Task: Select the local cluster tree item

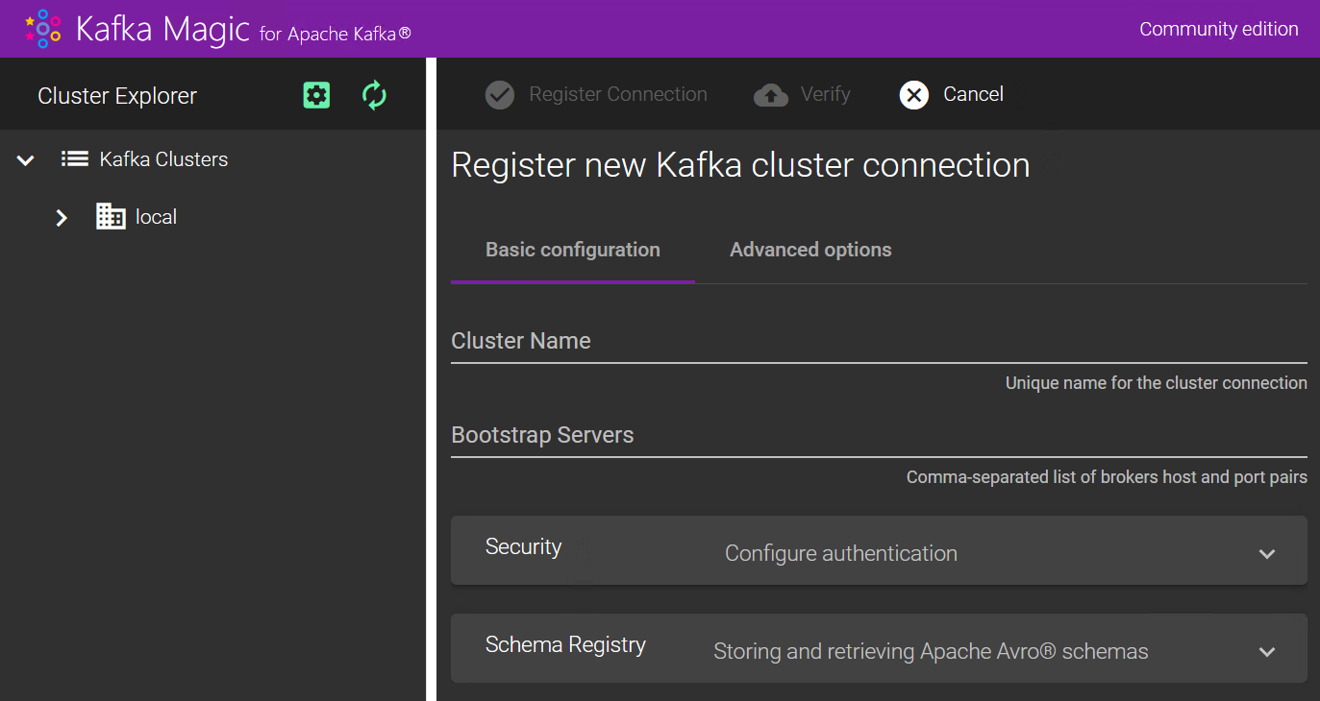Action: [156, 217]
